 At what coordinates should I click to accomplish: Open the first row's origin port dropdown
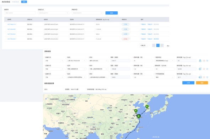click(76, 60)
